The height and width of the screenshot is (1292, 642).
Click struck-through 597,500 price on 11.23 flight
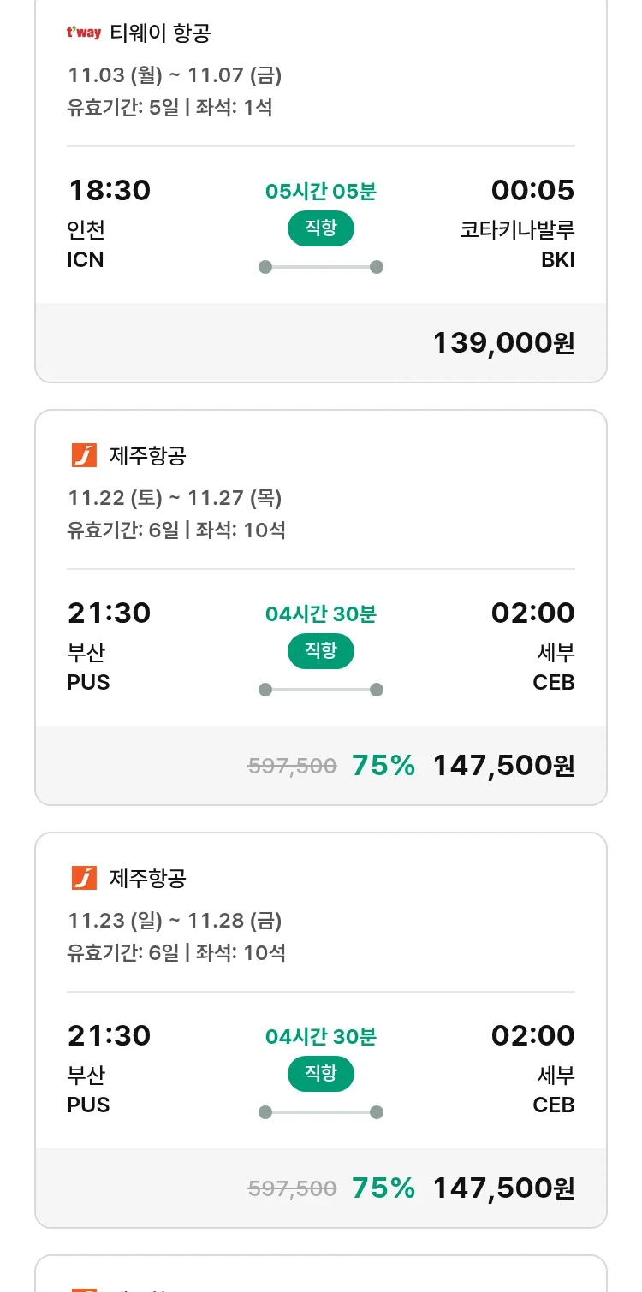292,1188
